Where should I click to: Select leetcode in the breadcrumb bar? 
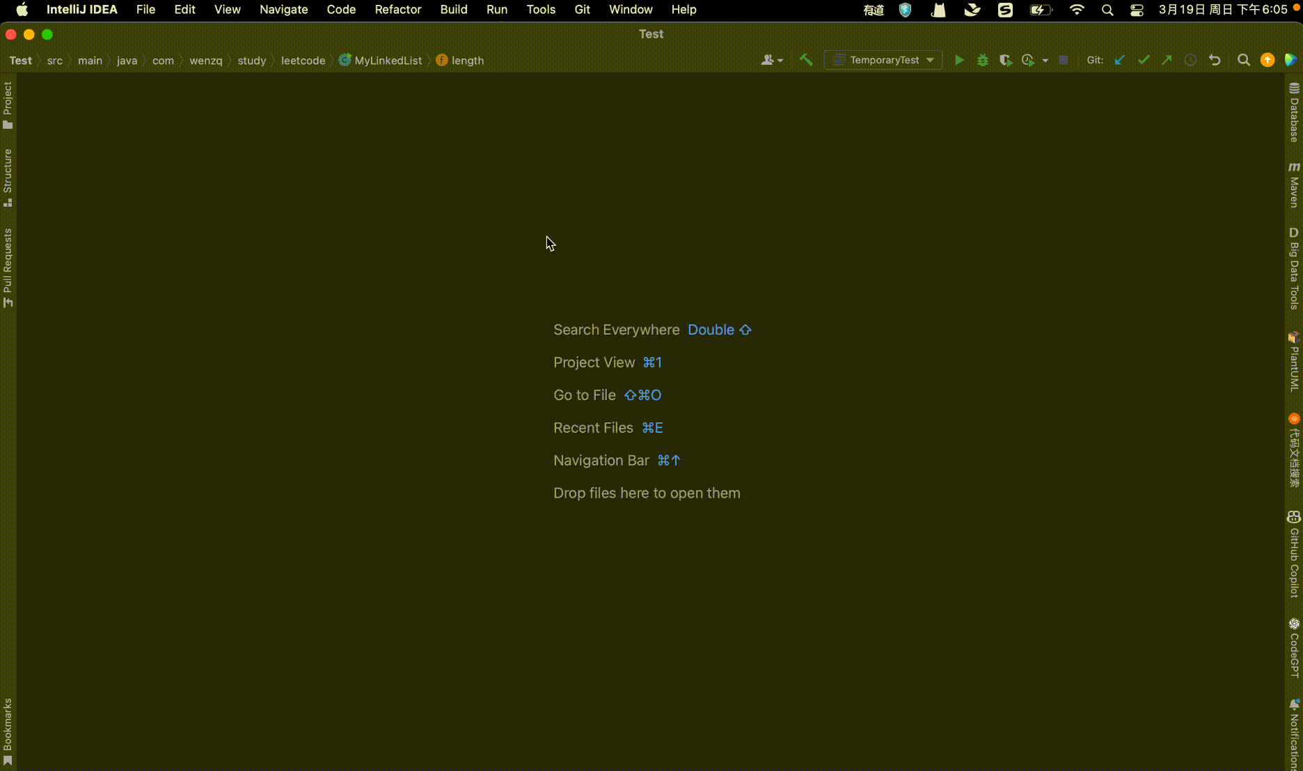(x=303, y=61)
